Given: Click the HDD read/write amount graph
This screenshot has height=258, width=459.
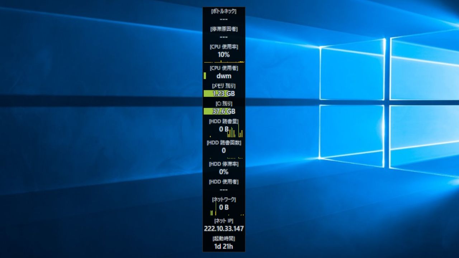Looking at the screenshot, I should (x=224, y=131).
